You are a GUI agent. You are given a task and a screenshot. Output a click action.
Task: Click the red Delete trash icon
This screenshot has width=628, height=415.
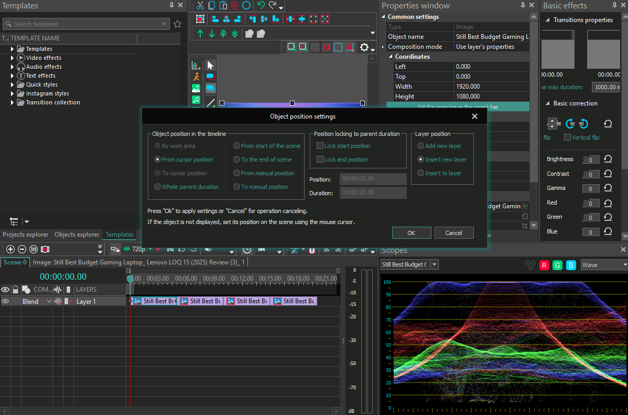pos(234,6)
